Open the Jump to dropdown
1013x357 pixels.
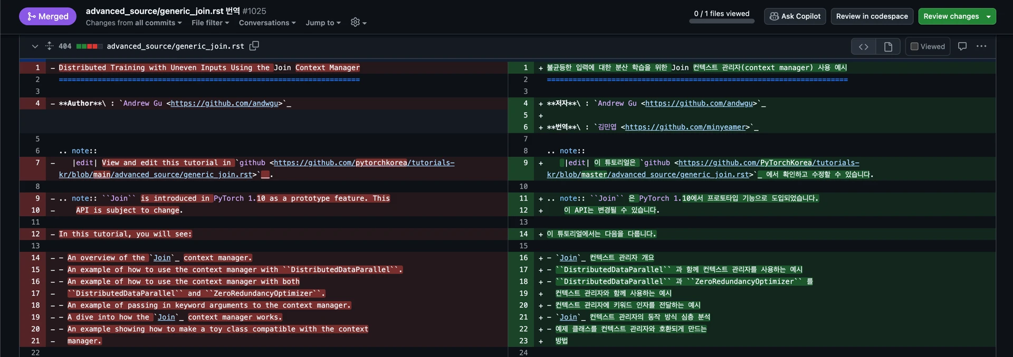coord(323,23)
